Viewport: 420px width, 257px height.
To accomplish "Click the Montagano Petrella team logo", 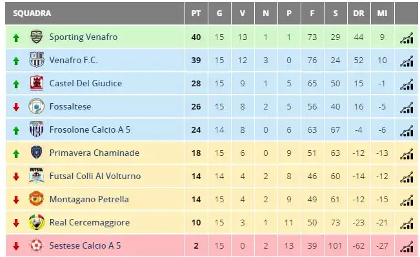I will pyautogui.click(x=36, y=198).
